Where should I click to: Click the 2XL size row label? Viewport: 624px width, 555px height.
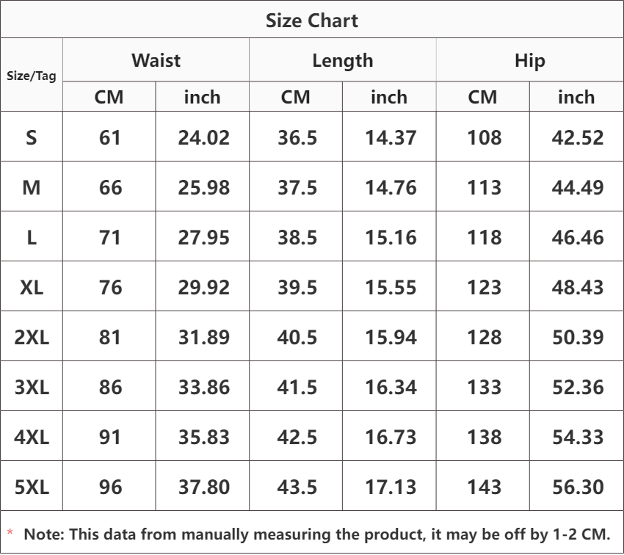coord(32,338)
